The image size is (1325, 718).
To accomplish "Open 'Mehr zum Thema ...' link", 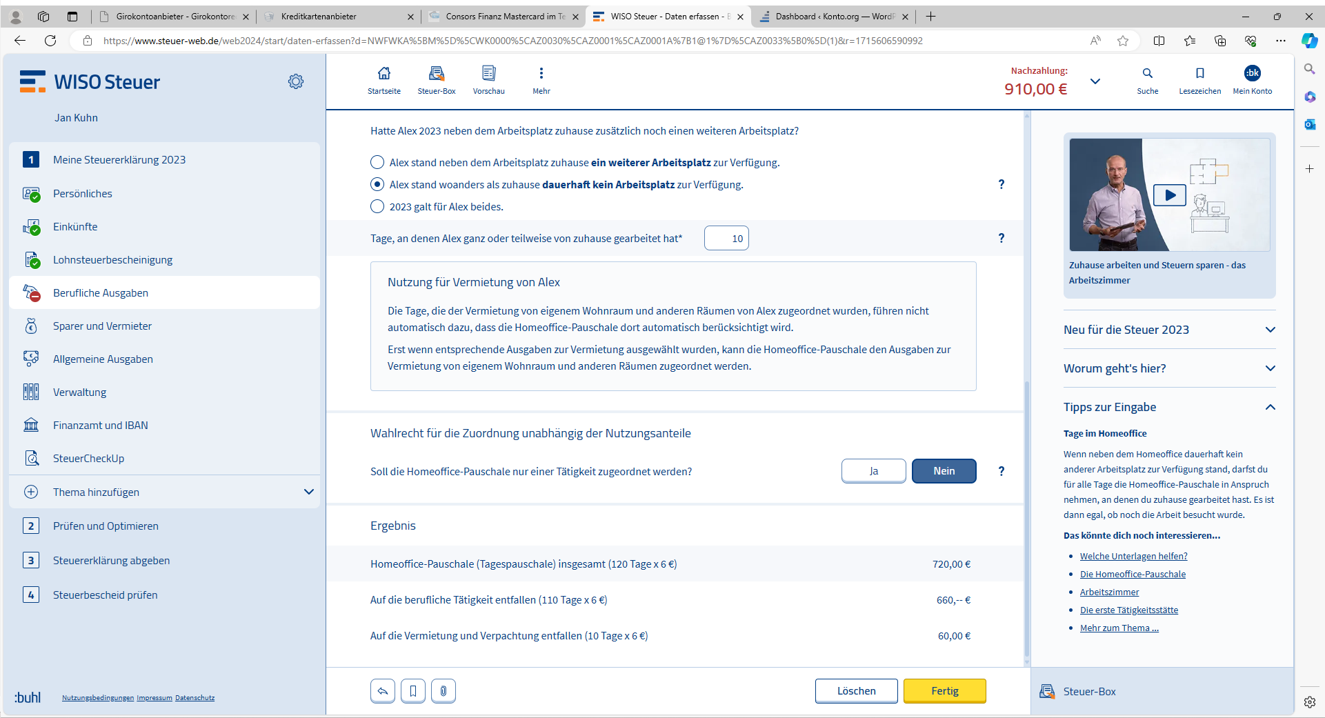I will (x=1119, y=628).
